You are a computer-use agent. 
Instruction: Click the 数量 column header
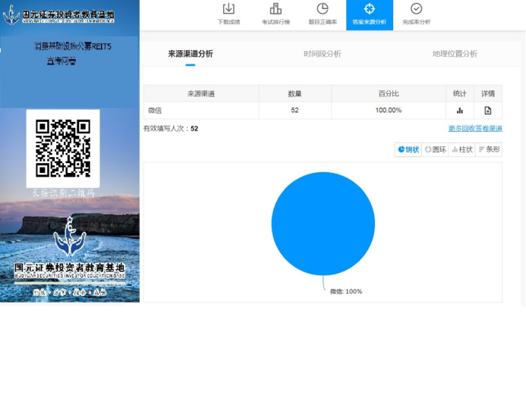pos(294,94)
